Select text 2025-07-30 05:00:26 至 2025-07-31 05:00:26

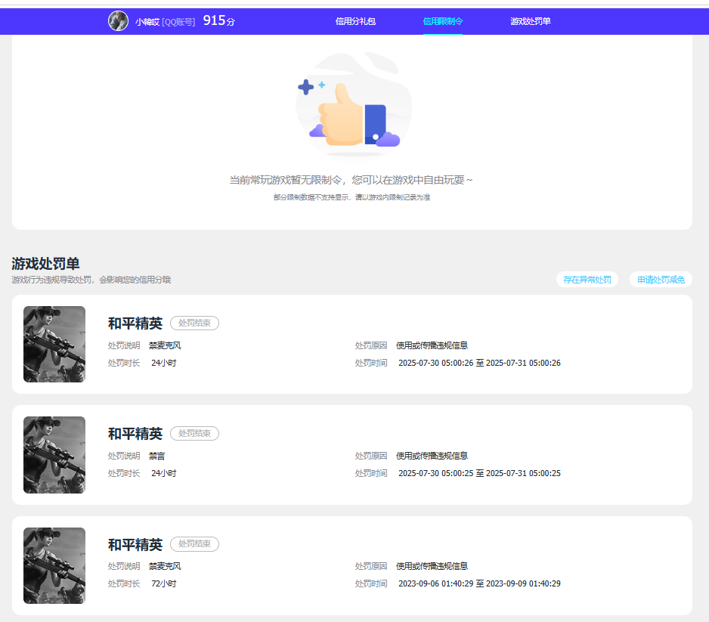(479, 363)
